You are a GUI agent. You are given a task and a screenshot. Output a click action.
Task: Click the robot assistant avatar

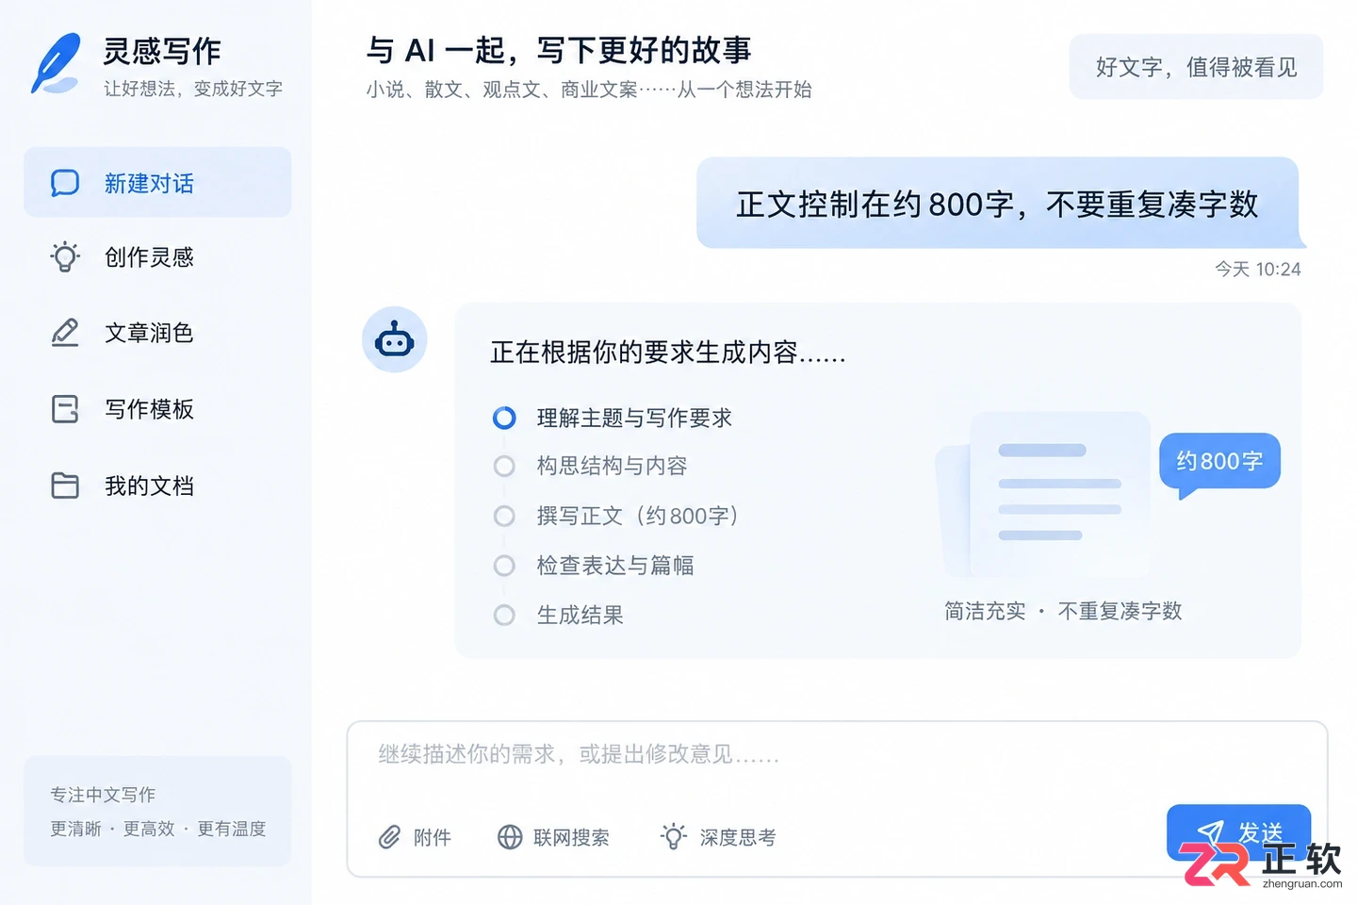pyautogui.click(x=395, y=339)
